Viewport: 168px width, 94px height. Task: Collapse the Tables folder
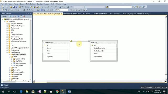[9, 57]
